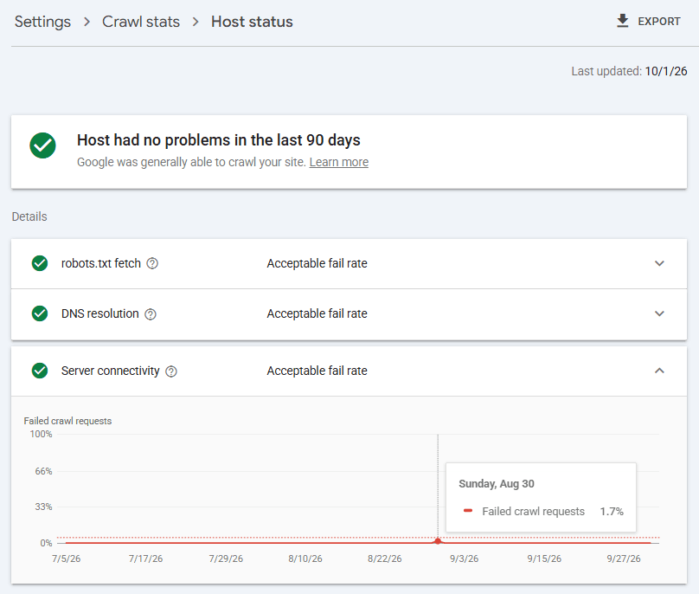Click breadcrumb separator arrow after Crawl stats
This screenshot has width=699, height=594.
[x=196, y=22]
